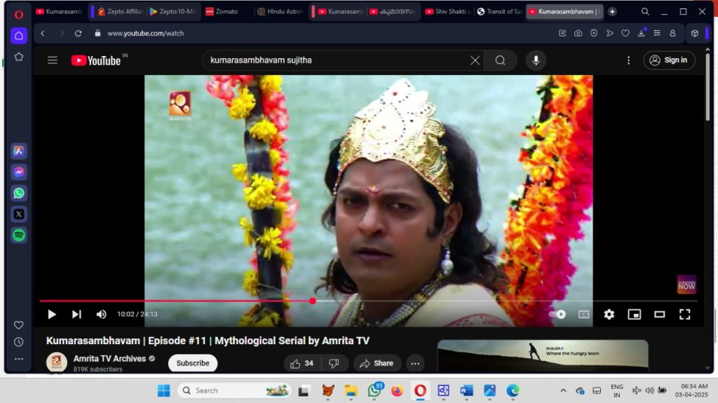Switch to Zepto:10-Min tab
718x403 pixels.
[x=172, y=11]
